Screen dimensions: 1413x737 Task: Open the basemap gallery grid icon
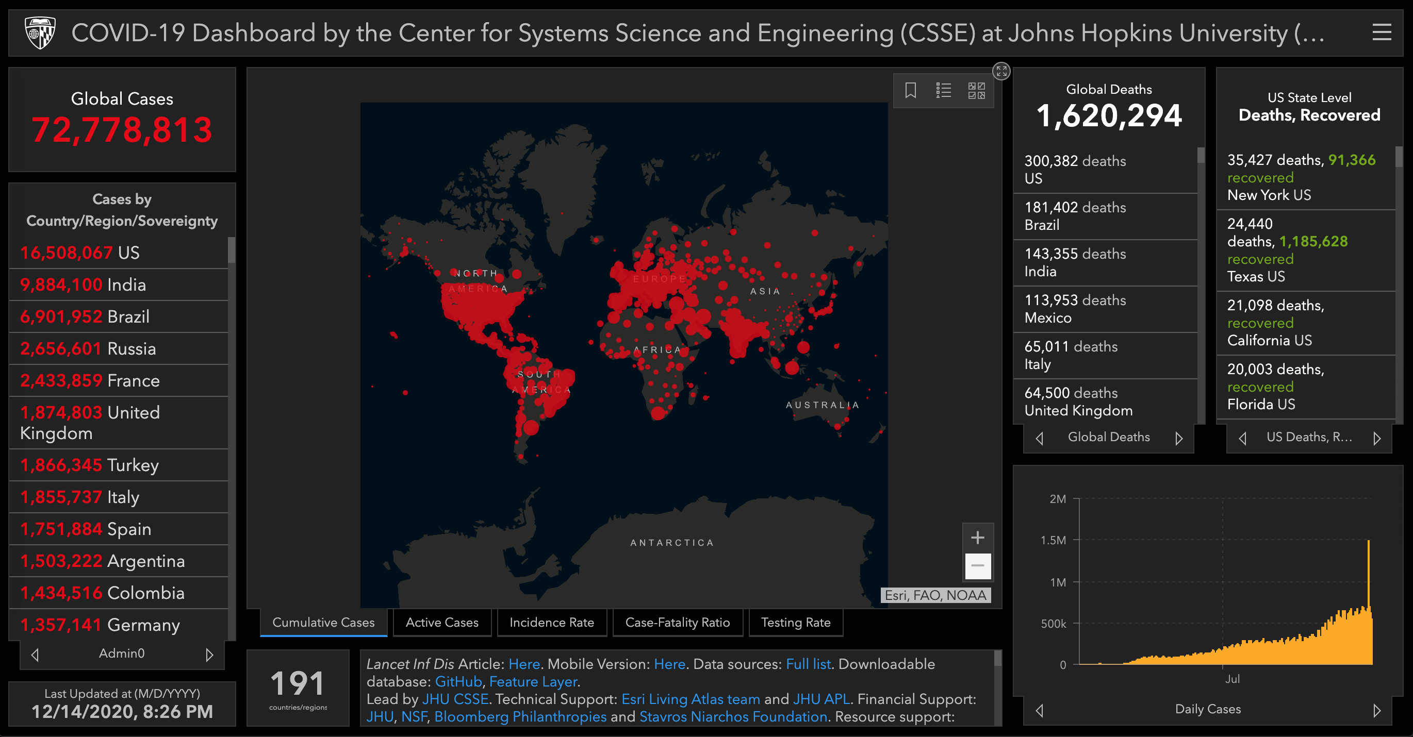pos(976,90)
